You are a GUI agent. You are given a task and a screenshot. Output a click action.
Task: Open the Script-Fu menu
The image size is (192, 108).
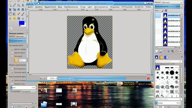pyautogui.click(x=139, y=7)
